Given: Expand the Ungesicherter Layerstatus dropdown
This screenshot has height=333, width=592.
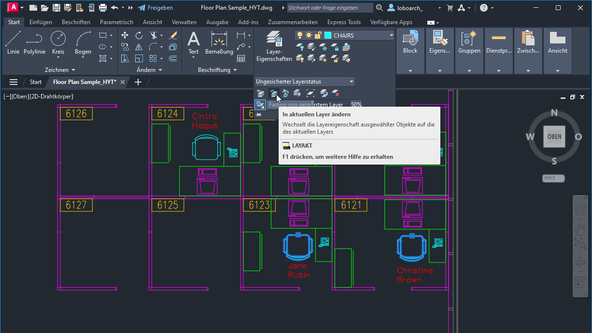Looking at the screenshot, I should point(351,82).
